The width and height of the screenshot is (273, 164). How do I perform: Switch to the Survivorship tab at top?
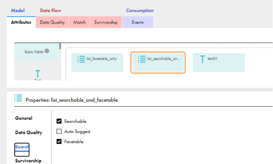coord(106,22)
